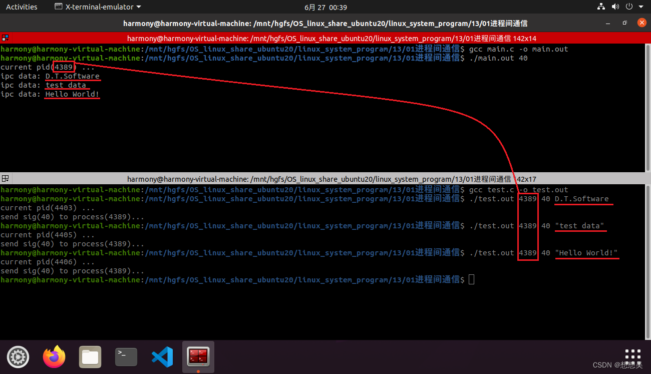Close the terminal window with orange button
651x374 pixels.
(641, 23)
